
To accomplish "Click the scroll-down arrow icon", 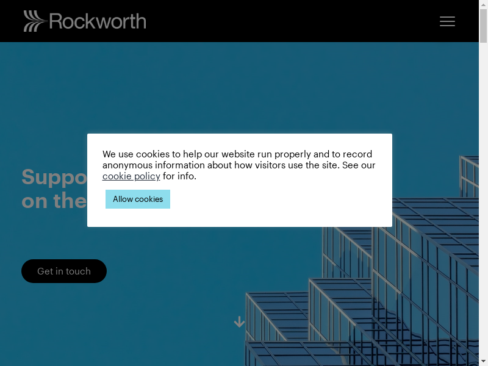I will (239, 321).
